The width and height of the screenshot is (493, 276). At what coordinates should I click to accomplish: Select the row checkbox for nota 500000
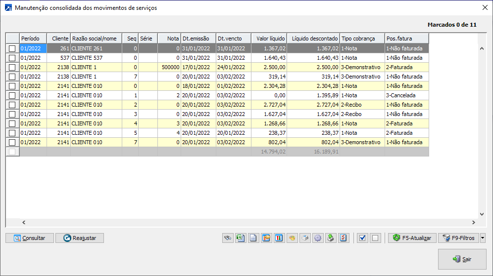coord(12,67)
